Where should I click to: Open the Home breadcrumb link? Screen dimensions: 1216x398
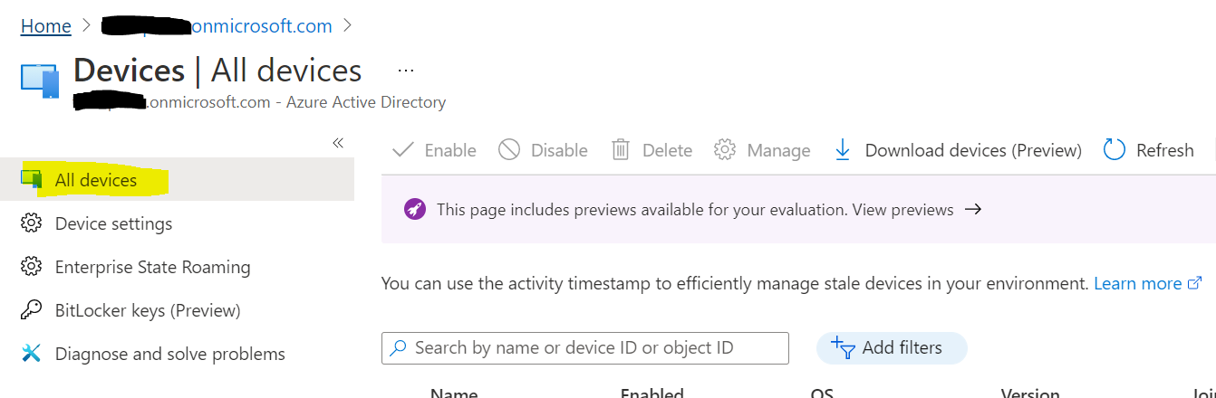46,26
